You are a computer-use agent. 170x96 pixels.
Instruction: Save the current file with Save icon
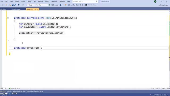click(13, 5)
